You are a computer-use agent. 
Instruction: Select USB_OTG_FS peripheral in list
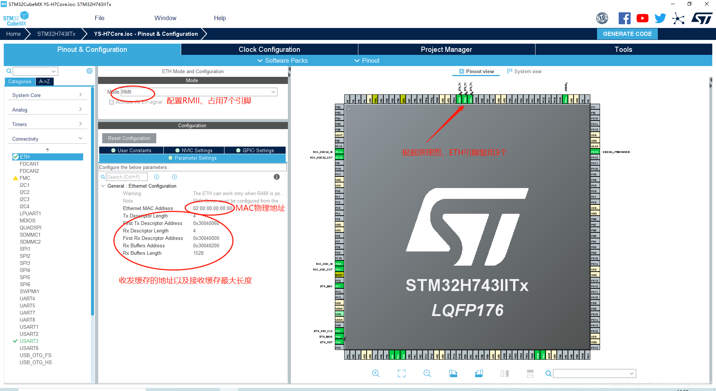(x=35, y=355)
